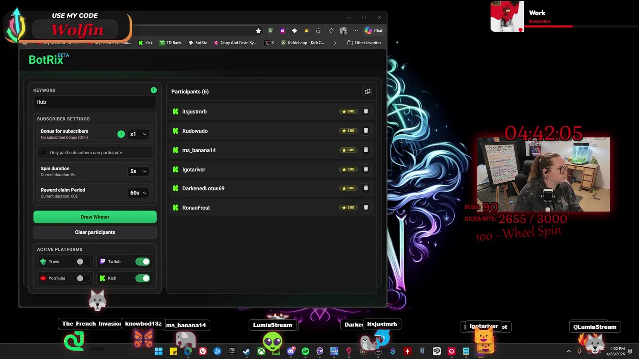Disable the Twitch platform toggle
Viewport: 639px width, 359px height.
(143, 261)
